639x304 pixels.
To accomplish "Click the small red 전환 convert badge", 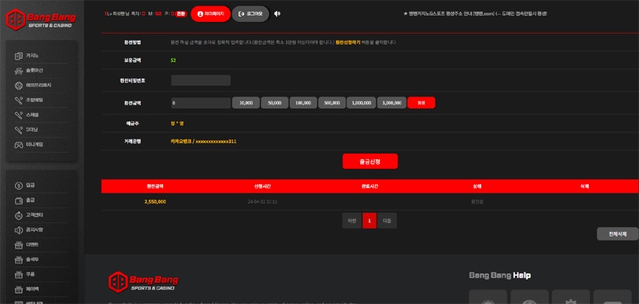I will click(181, 14).
